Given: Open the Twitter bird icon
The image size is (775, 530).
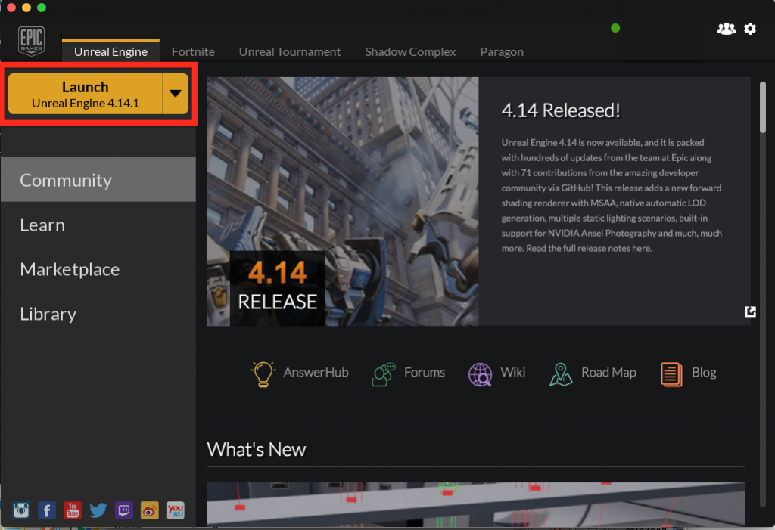Looking at the screenshot, I should [98, 510].
